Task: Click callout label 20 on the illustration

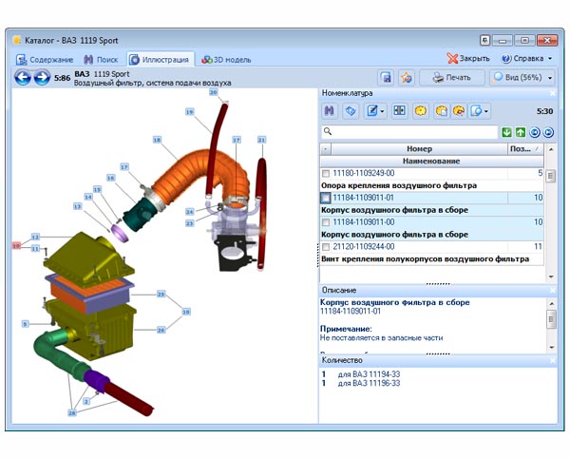Action: 213,92
